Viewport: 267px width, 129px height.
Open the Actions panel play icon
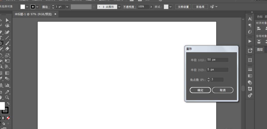click(x=250, y=41)
